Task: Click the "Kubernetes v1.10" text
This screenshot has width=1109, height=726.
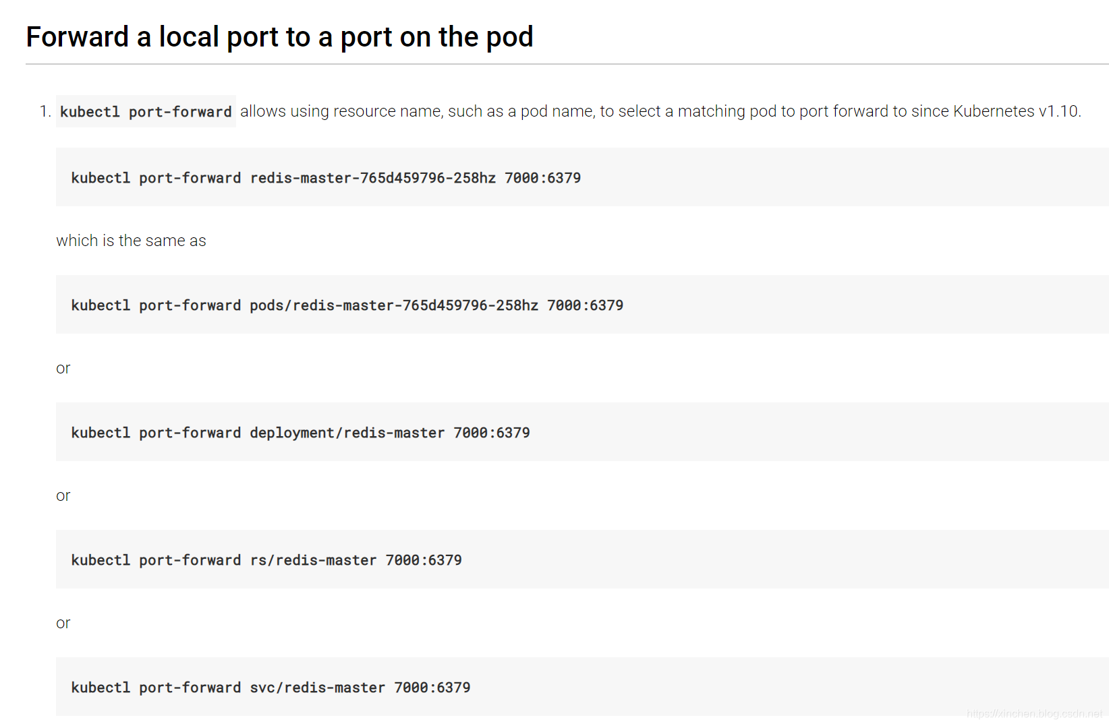Action: [1016, 111]
